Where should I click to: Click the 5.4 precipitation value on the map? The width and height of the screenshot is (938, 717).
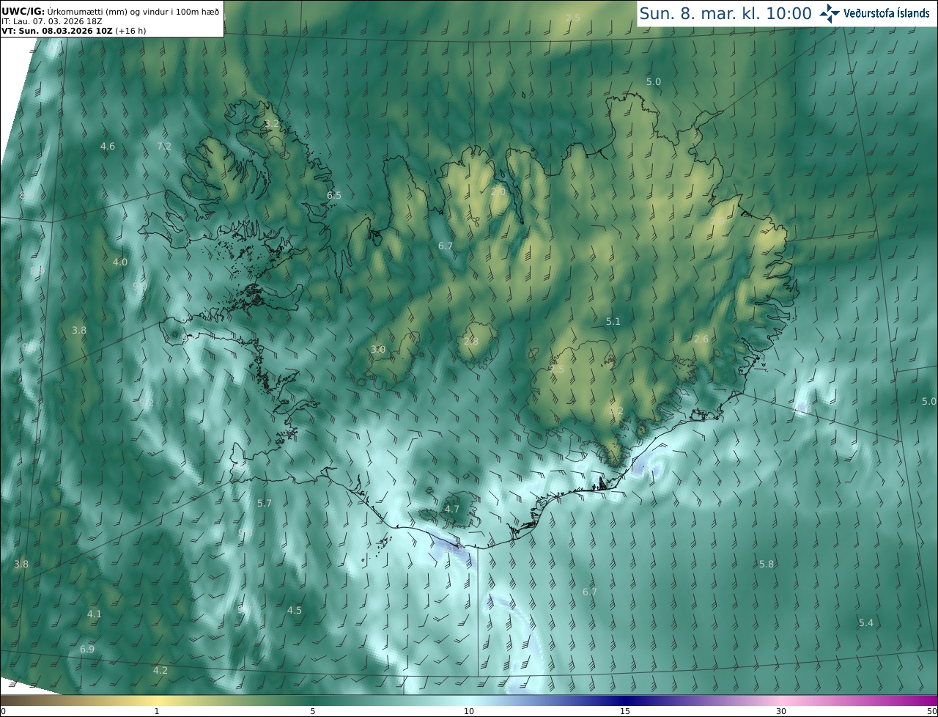pos(866,622)
